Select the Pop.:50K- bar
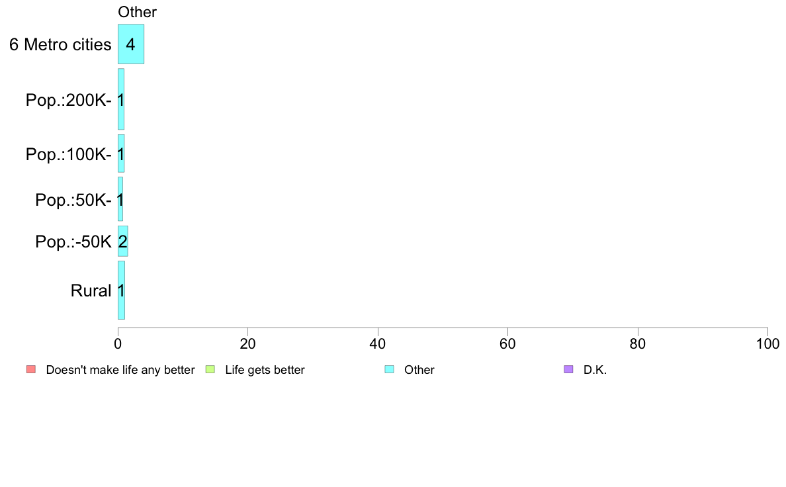The width and height of the screenshot is (786, 487). pyautogui.click(x=120, y=199)
